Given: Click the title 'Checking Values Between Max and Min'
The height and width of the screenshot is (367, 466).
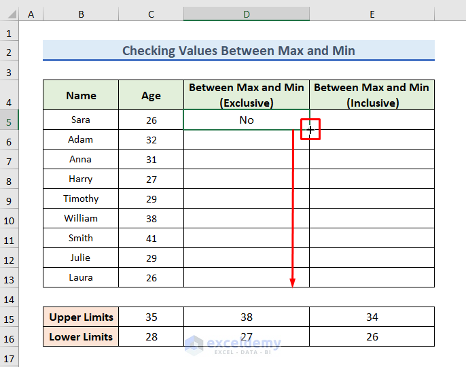Looking at the screenshot, I should [x=238, y=50].
